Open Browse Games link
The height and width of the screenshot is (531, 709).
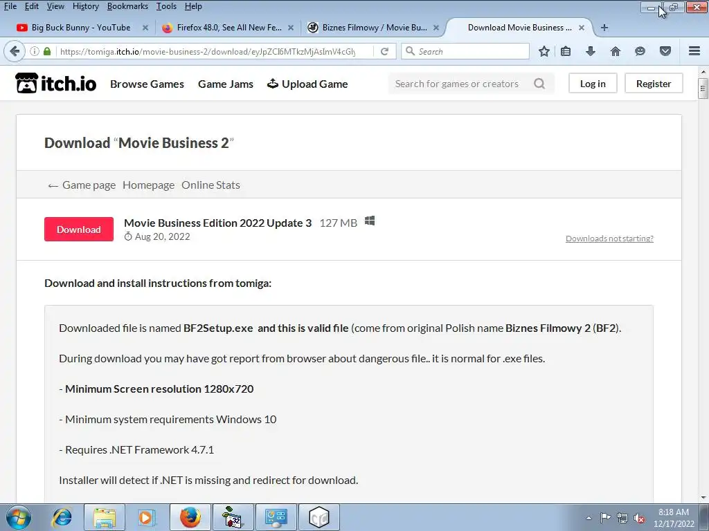click(147, 84)
